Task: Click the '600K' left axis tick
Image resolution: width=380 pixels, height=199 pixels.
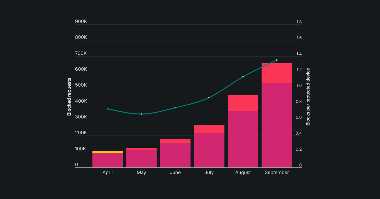Action: 81,69
